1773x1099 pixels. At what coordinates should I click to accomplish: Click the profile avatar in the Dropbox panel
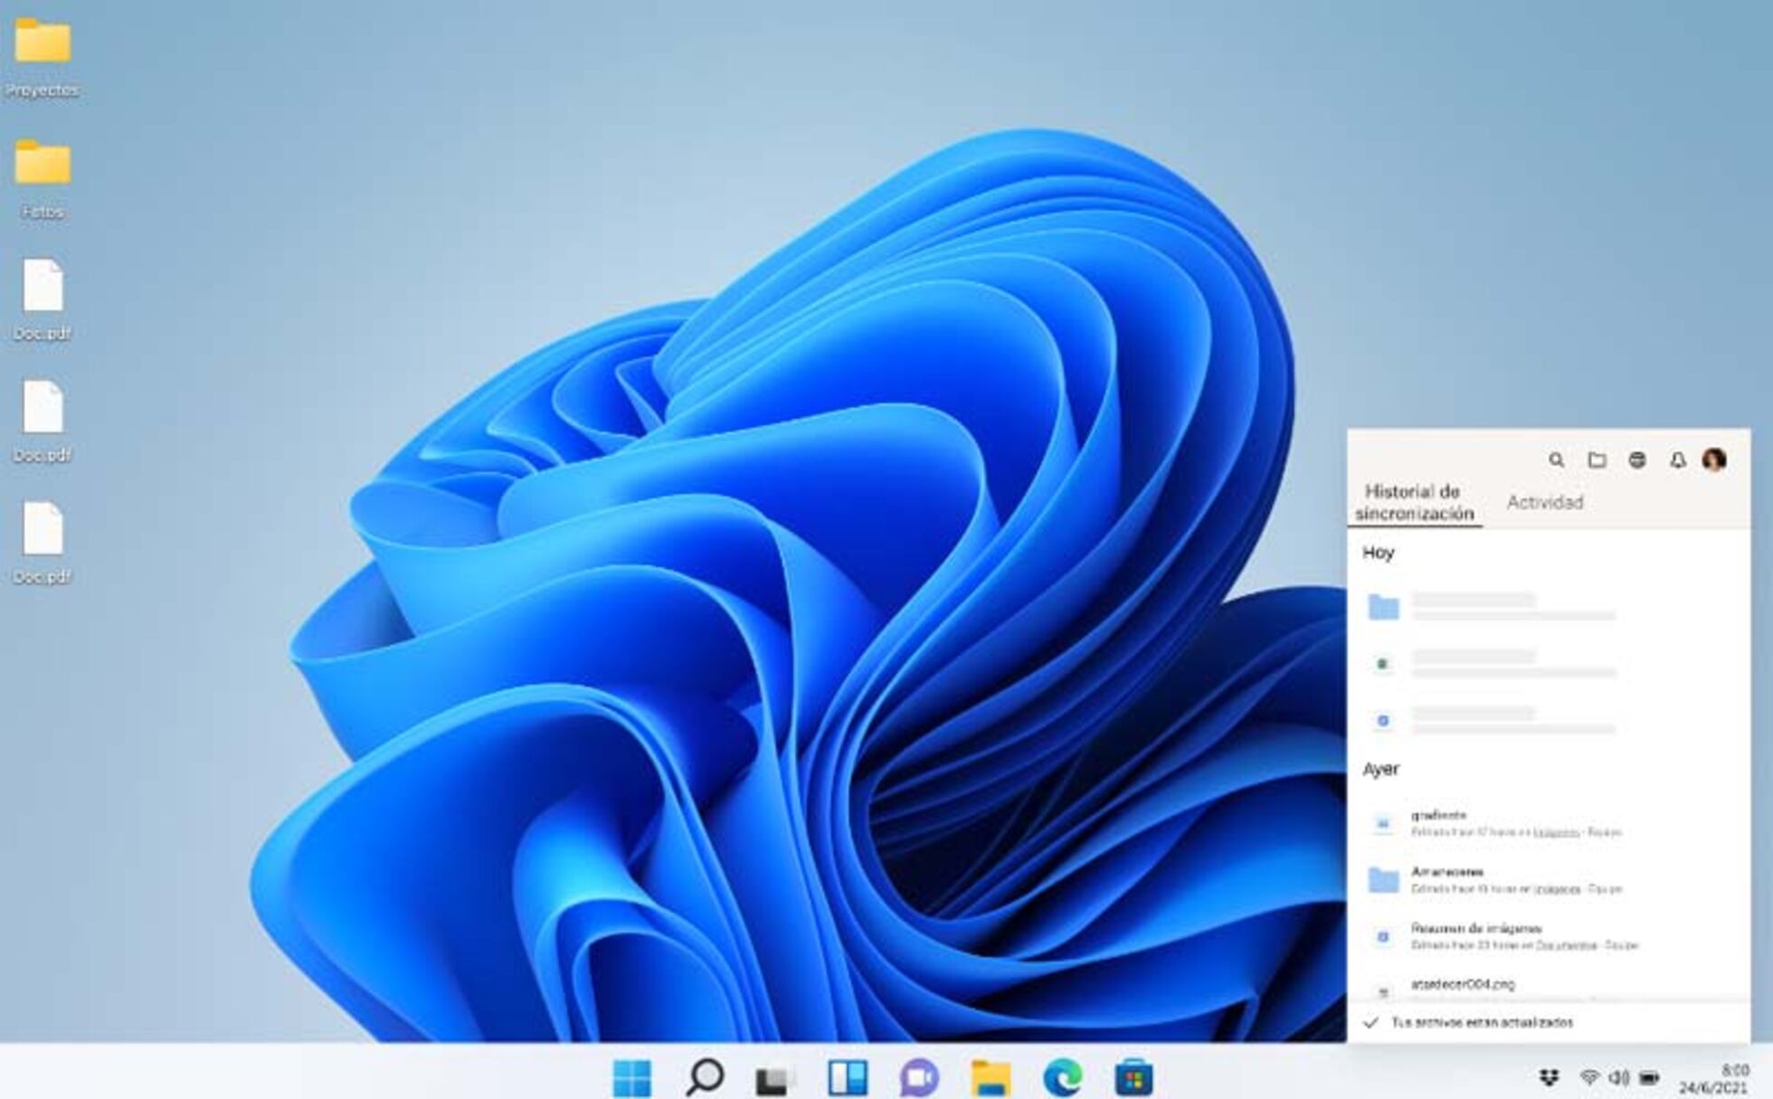(1718, 459)
